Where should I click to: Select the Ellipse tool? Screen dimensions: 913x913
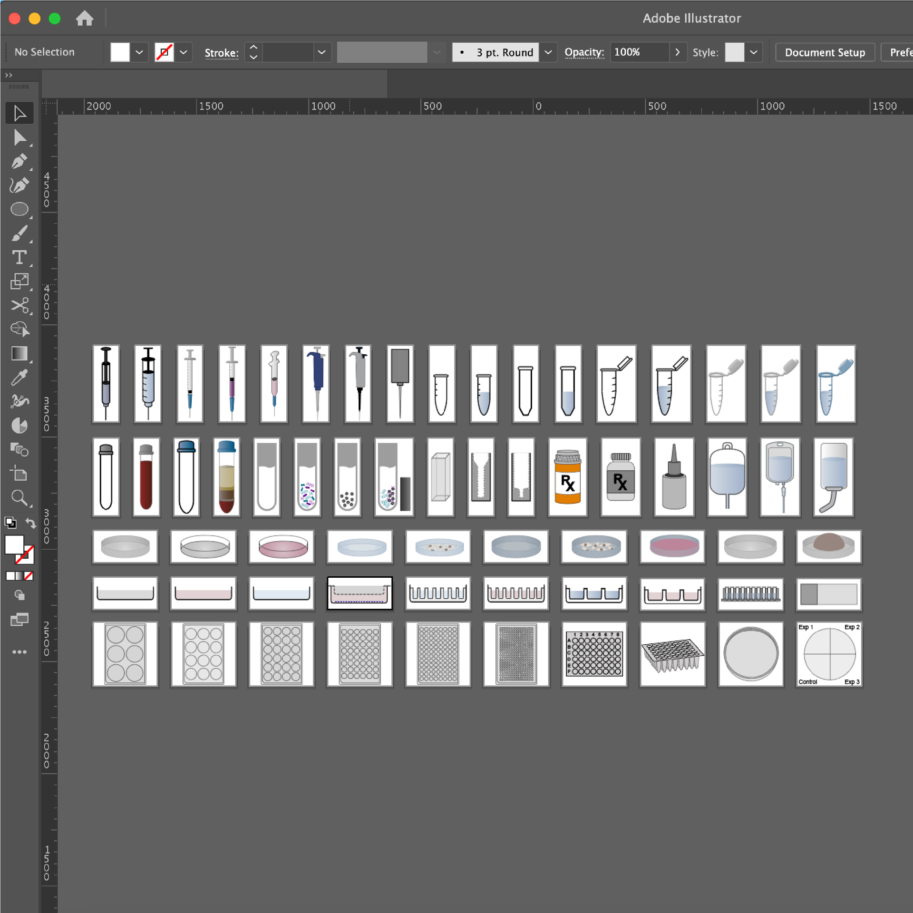click(19, 209)
